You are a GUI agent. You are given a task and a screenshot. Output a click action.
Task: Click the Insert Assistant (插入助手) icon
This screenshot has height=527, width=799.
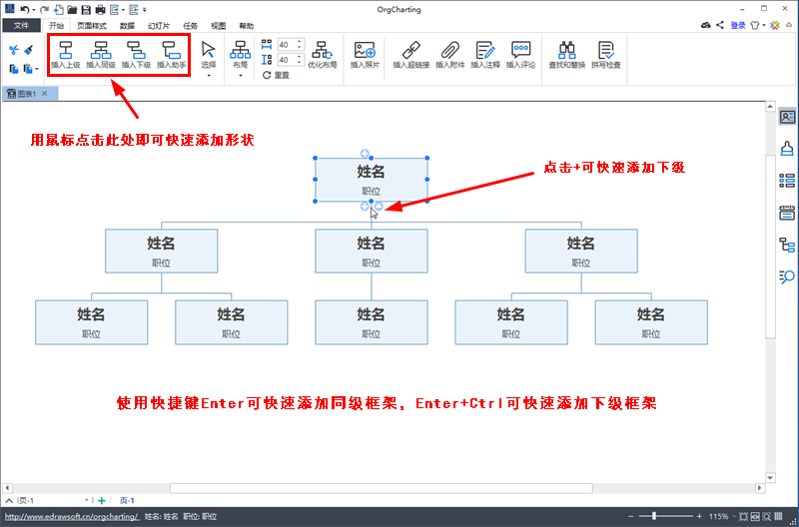171,55
